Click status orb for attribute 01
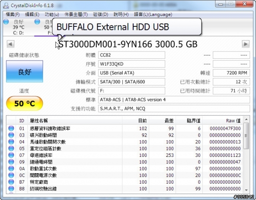This screenshot has height=200, width=256. 11,128
